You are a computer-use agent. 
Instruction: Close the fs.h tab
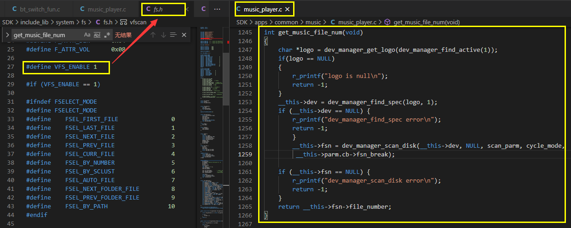(186, 9)
